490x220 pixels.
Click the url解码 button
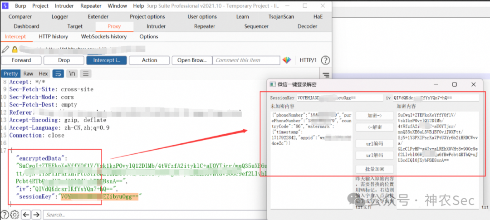tap(375, 155)
